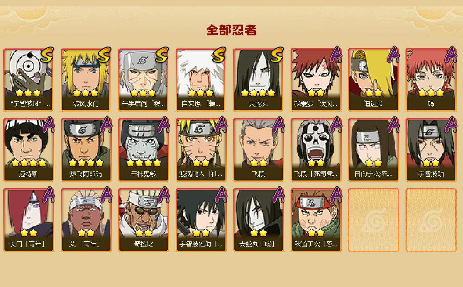Viewport: 463px width, 287px height.
Task: Choose the 长门「青年」 ninja card
Action: (x=28, y=220)
